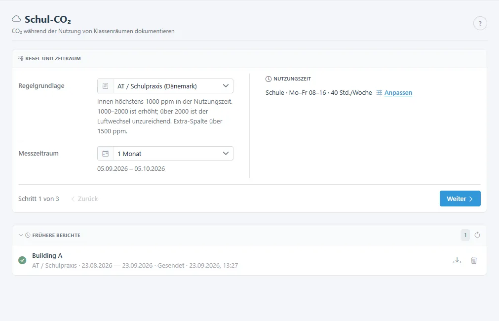
Task: Click the clock icon beside Nutzungszeit
Action: pos(269,79)
